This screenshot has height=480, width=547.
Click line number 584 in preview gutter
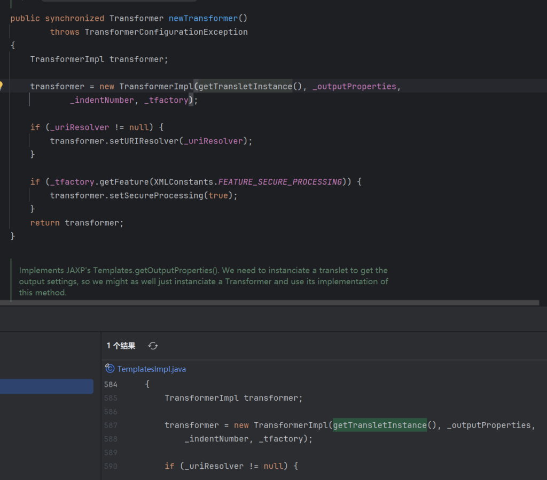coord(111,384)
